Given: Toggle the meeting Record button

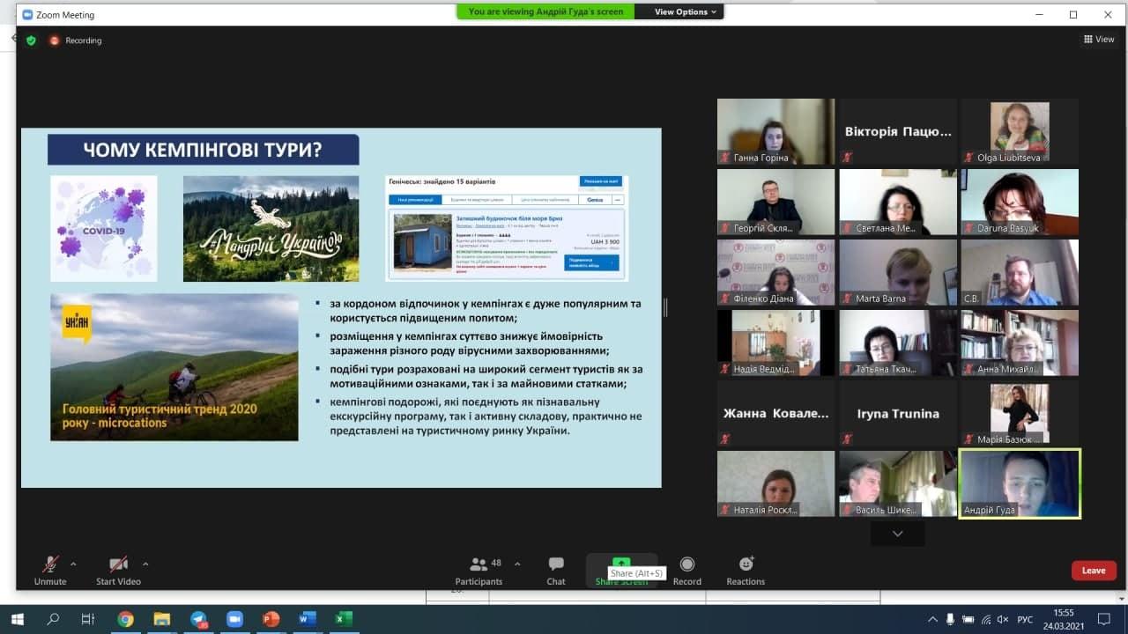Looking at the screenshot, I should coord(686,564).
